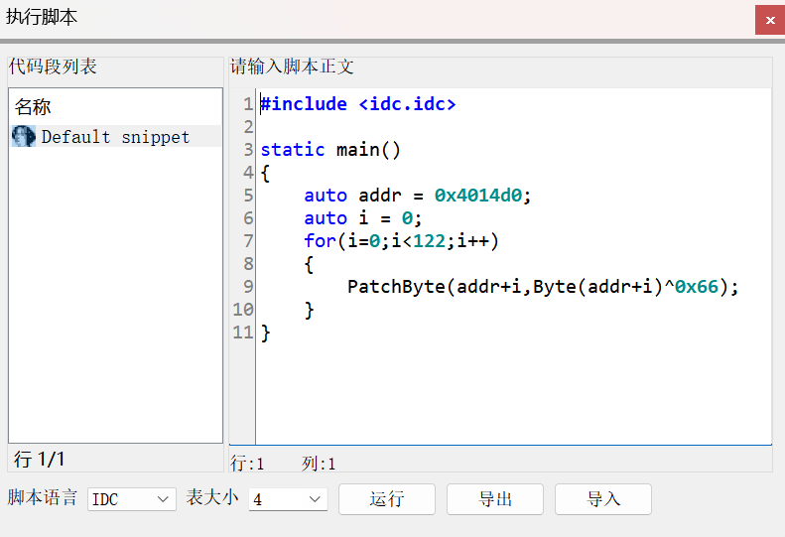Viewport: 785px width, 537px height.
Task: Click the 执行脚本 title bar text
Action: tap(42, 18)
